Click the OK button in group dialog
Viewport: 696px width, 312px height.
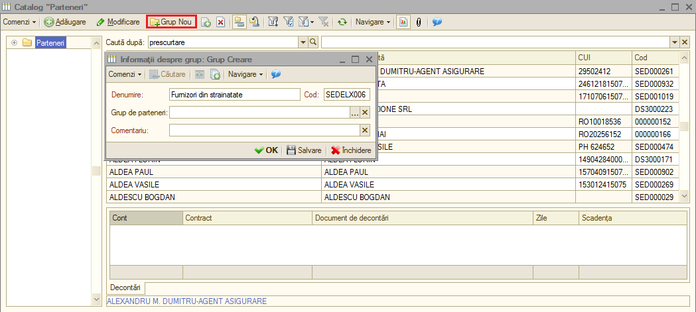(x=266, y=150)
